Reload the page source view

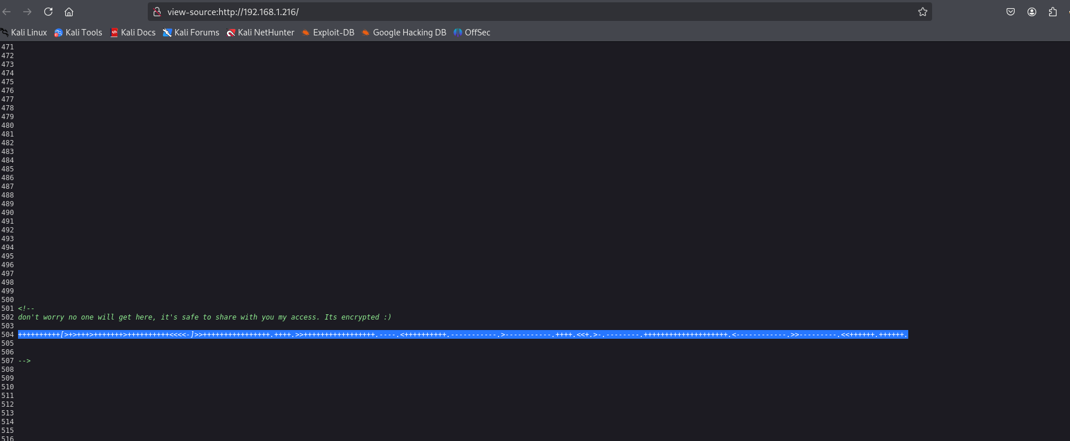tap(48, 12)
